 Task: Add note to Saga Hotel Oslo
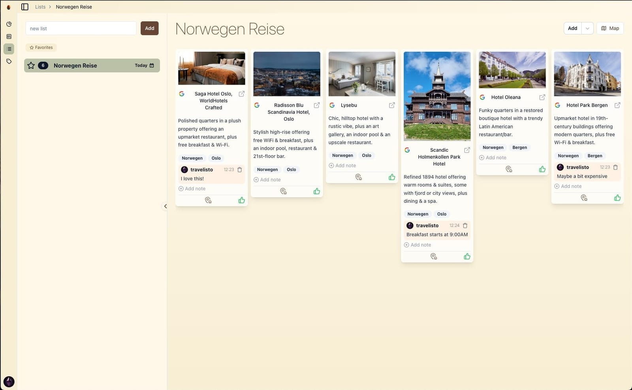coord(192,189)
